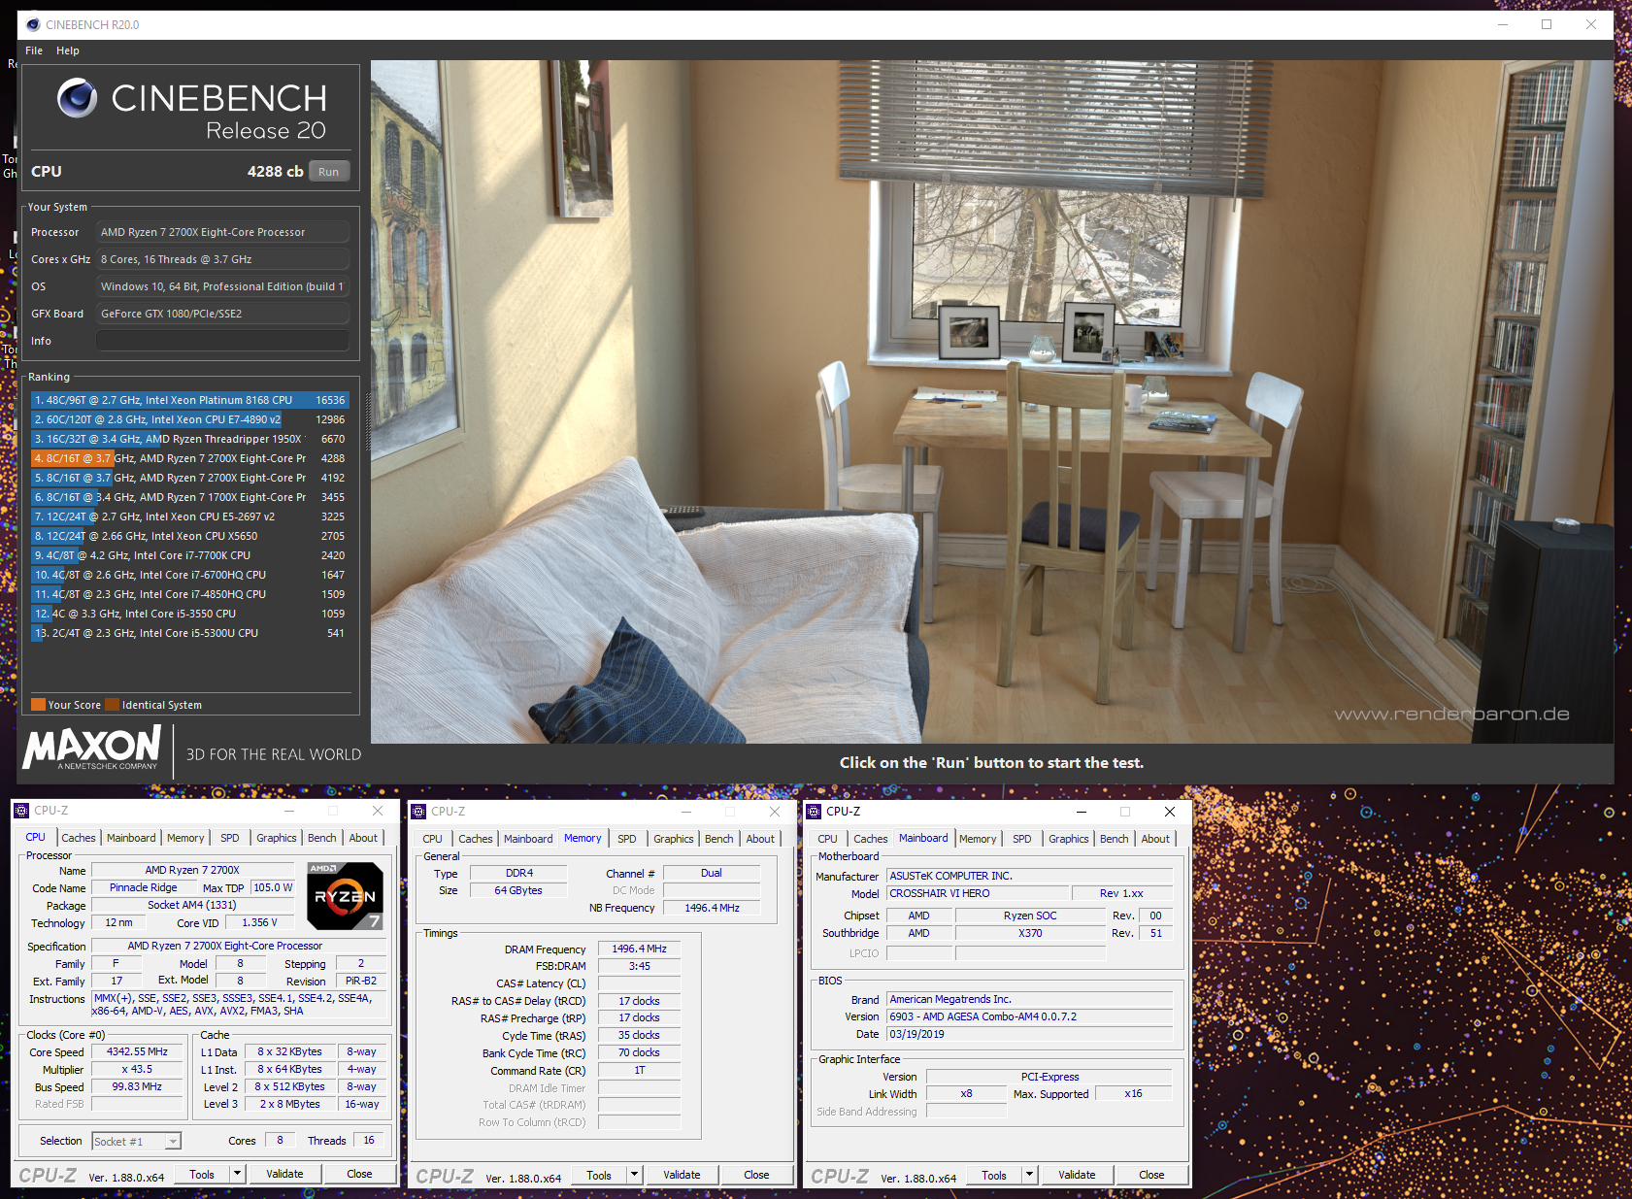Open Bench tab in left CPU-Z window

click(x=322, y=838)
